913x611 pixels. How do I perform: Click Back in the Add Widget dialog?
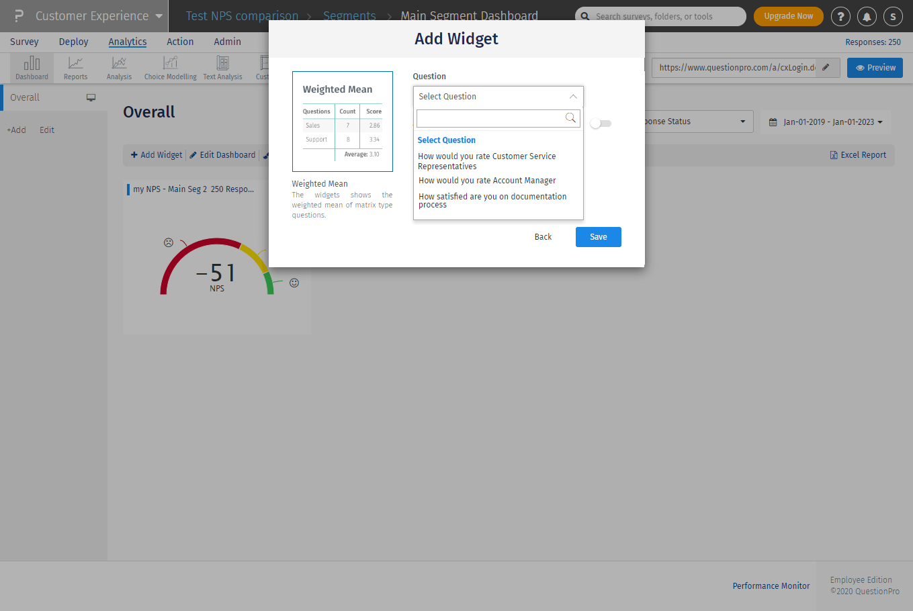pyautogui.click(x=543, y=236)
